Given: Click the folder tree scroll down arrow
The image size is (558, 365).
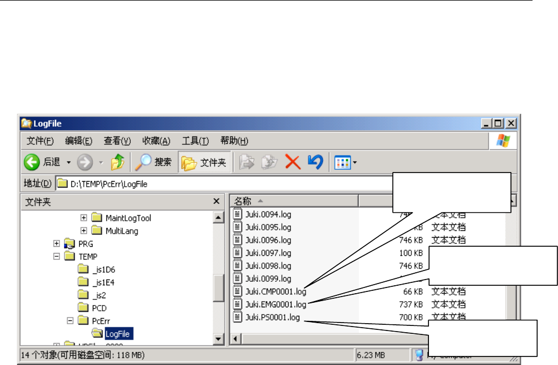Looking at the screenshot, I should 218,338.
